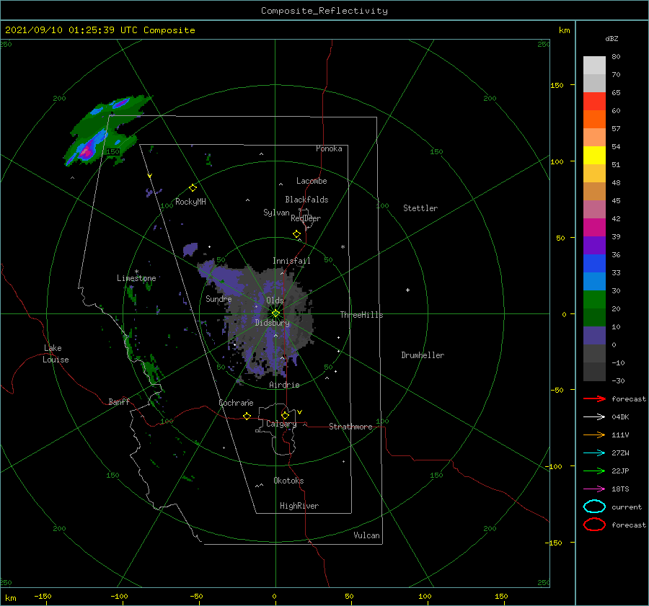This screenshot has height=606, width=649.
Task: Click the Sylvan label
Action: pyautogui.click(x=276, y=213)
